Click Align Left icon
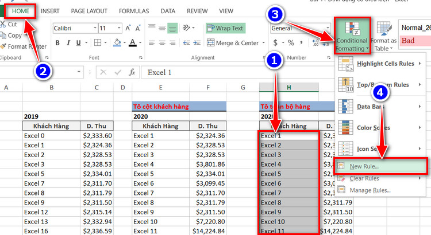This screenshot has width=431, height=235. pyautogui.click(x=152, y=43)
